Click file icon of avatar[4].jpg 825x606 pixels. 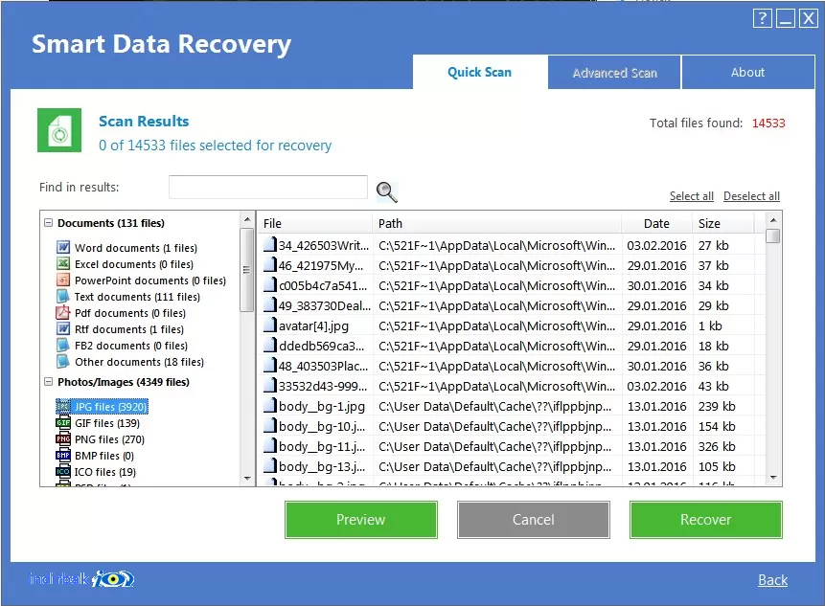pos(270,325)
